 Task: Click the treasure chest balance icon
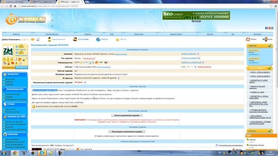click(75, 39)
